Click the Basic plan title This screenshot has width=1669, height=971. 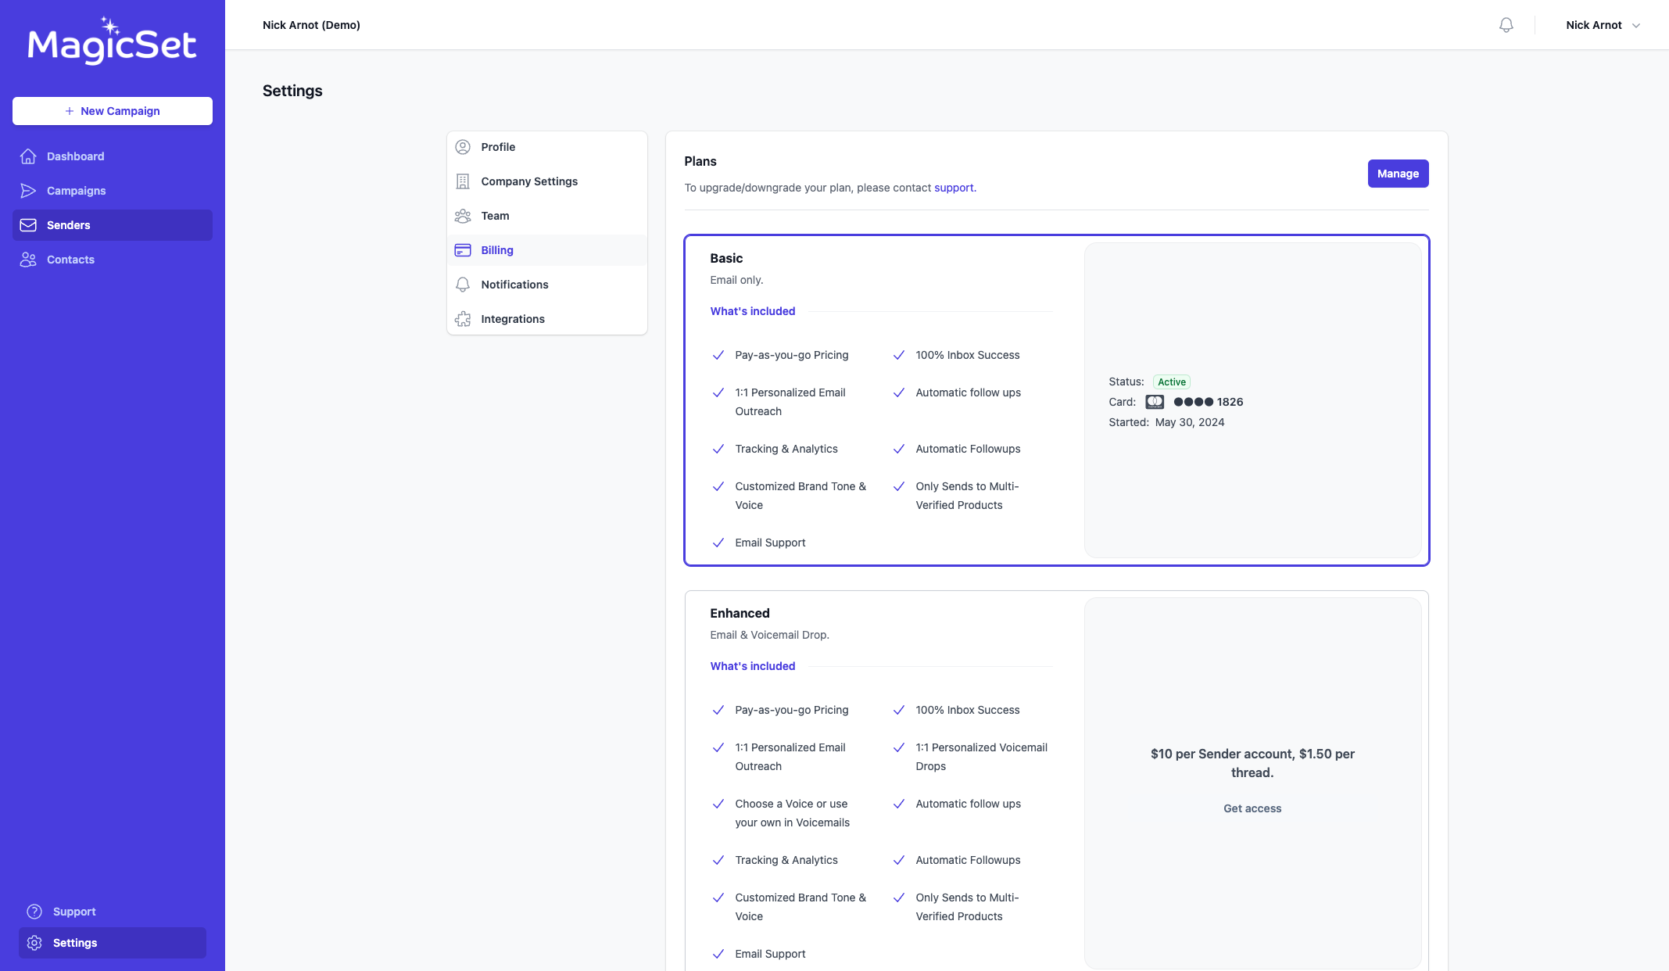click(x=726, y=258)
